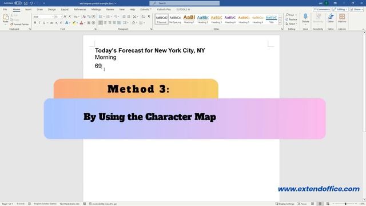Apply the Title style

tap(271, 19)
